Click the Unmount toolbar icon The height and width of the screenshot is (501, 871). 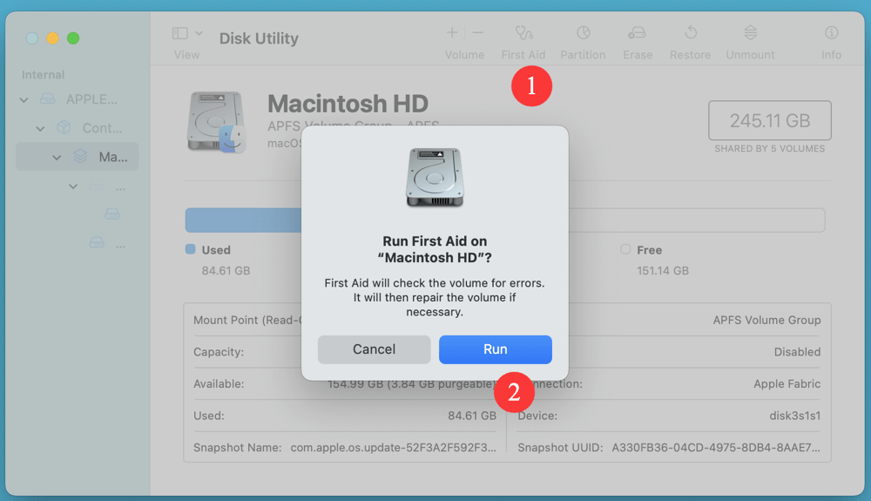click(x=751, y=33)
